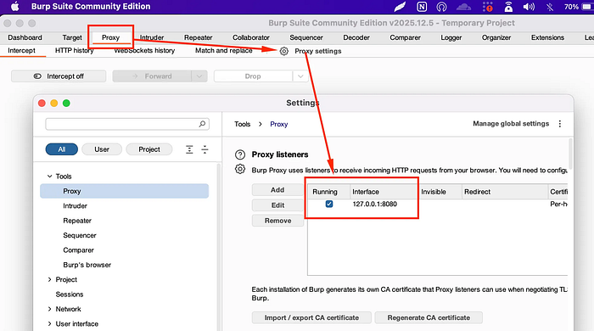Click the Add listener button
Screen dimensions: 594x331
click(277, 190)
